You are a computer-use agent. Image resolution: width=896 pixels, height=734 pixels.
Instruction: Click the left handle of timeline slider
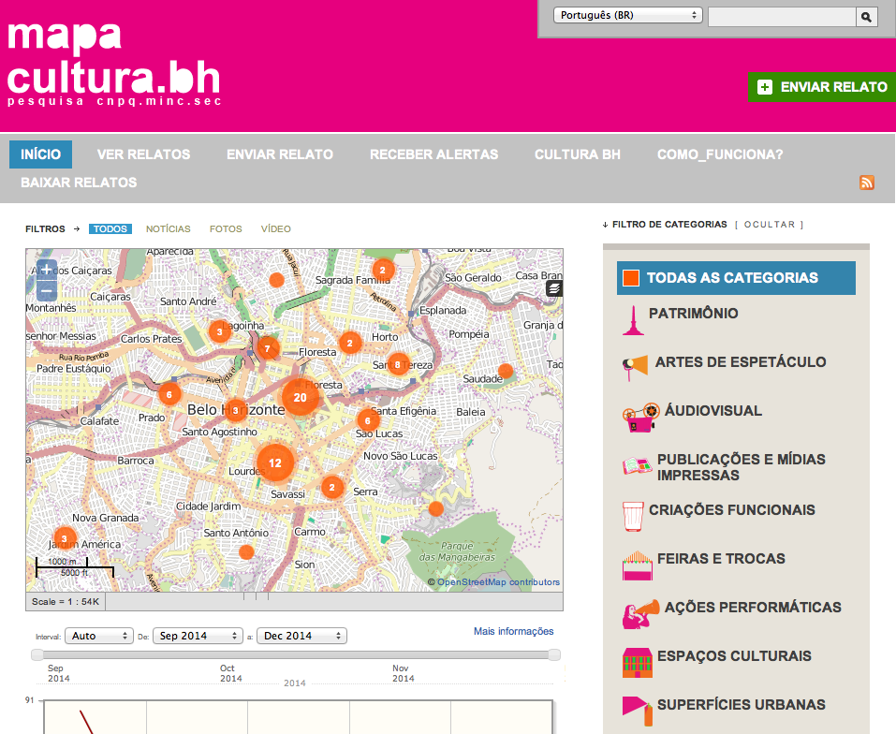pyautogui.click(x=37, y=655)
